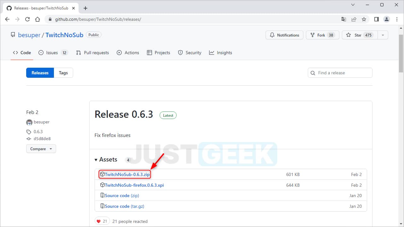Switch to the Tags view
Image resolution: width=404 pixels, height=227 pixels.
pos(63,73)
